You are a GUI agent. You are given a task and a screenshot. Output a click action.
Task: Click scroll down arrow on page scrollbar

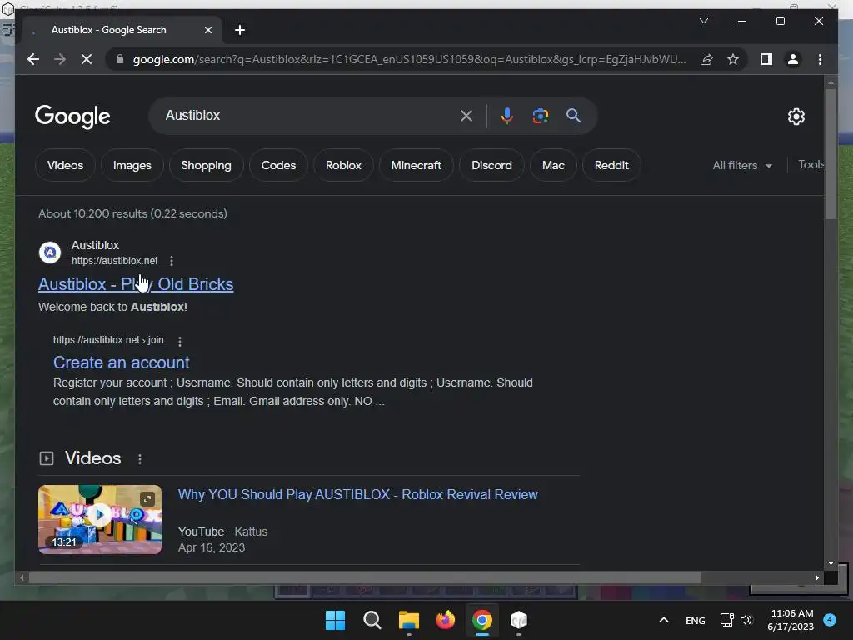point(831,563)
